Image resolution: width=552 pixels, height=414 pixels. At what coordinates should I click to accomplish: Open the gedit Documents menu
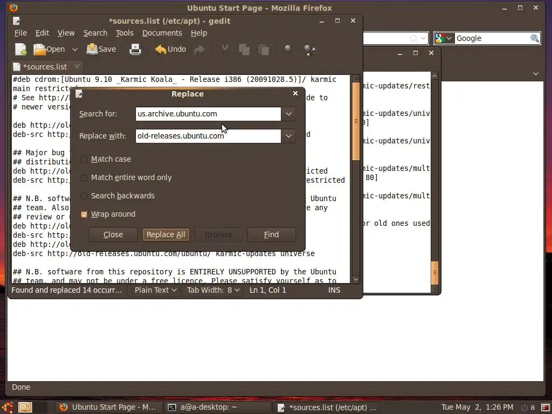coord(162,33)
